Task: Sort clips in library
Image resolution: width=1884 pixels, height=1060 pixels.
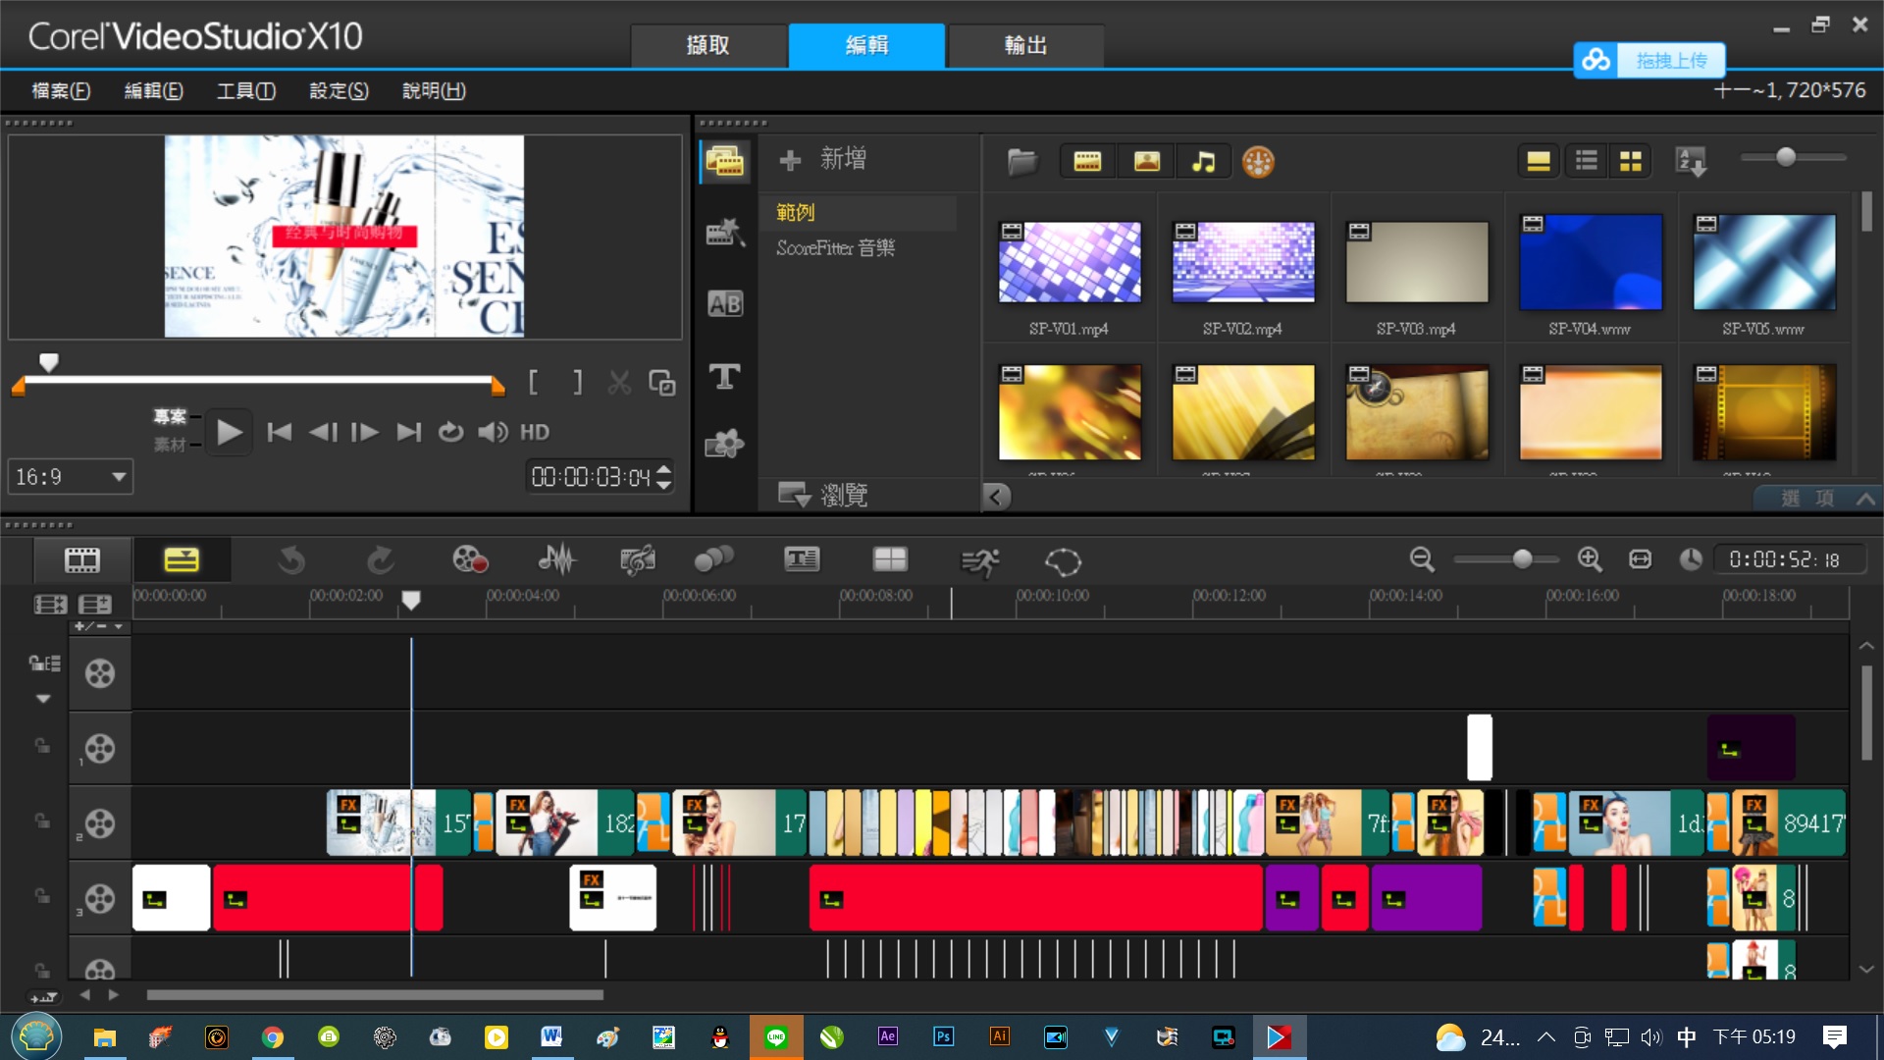Action: [1692, 161]
